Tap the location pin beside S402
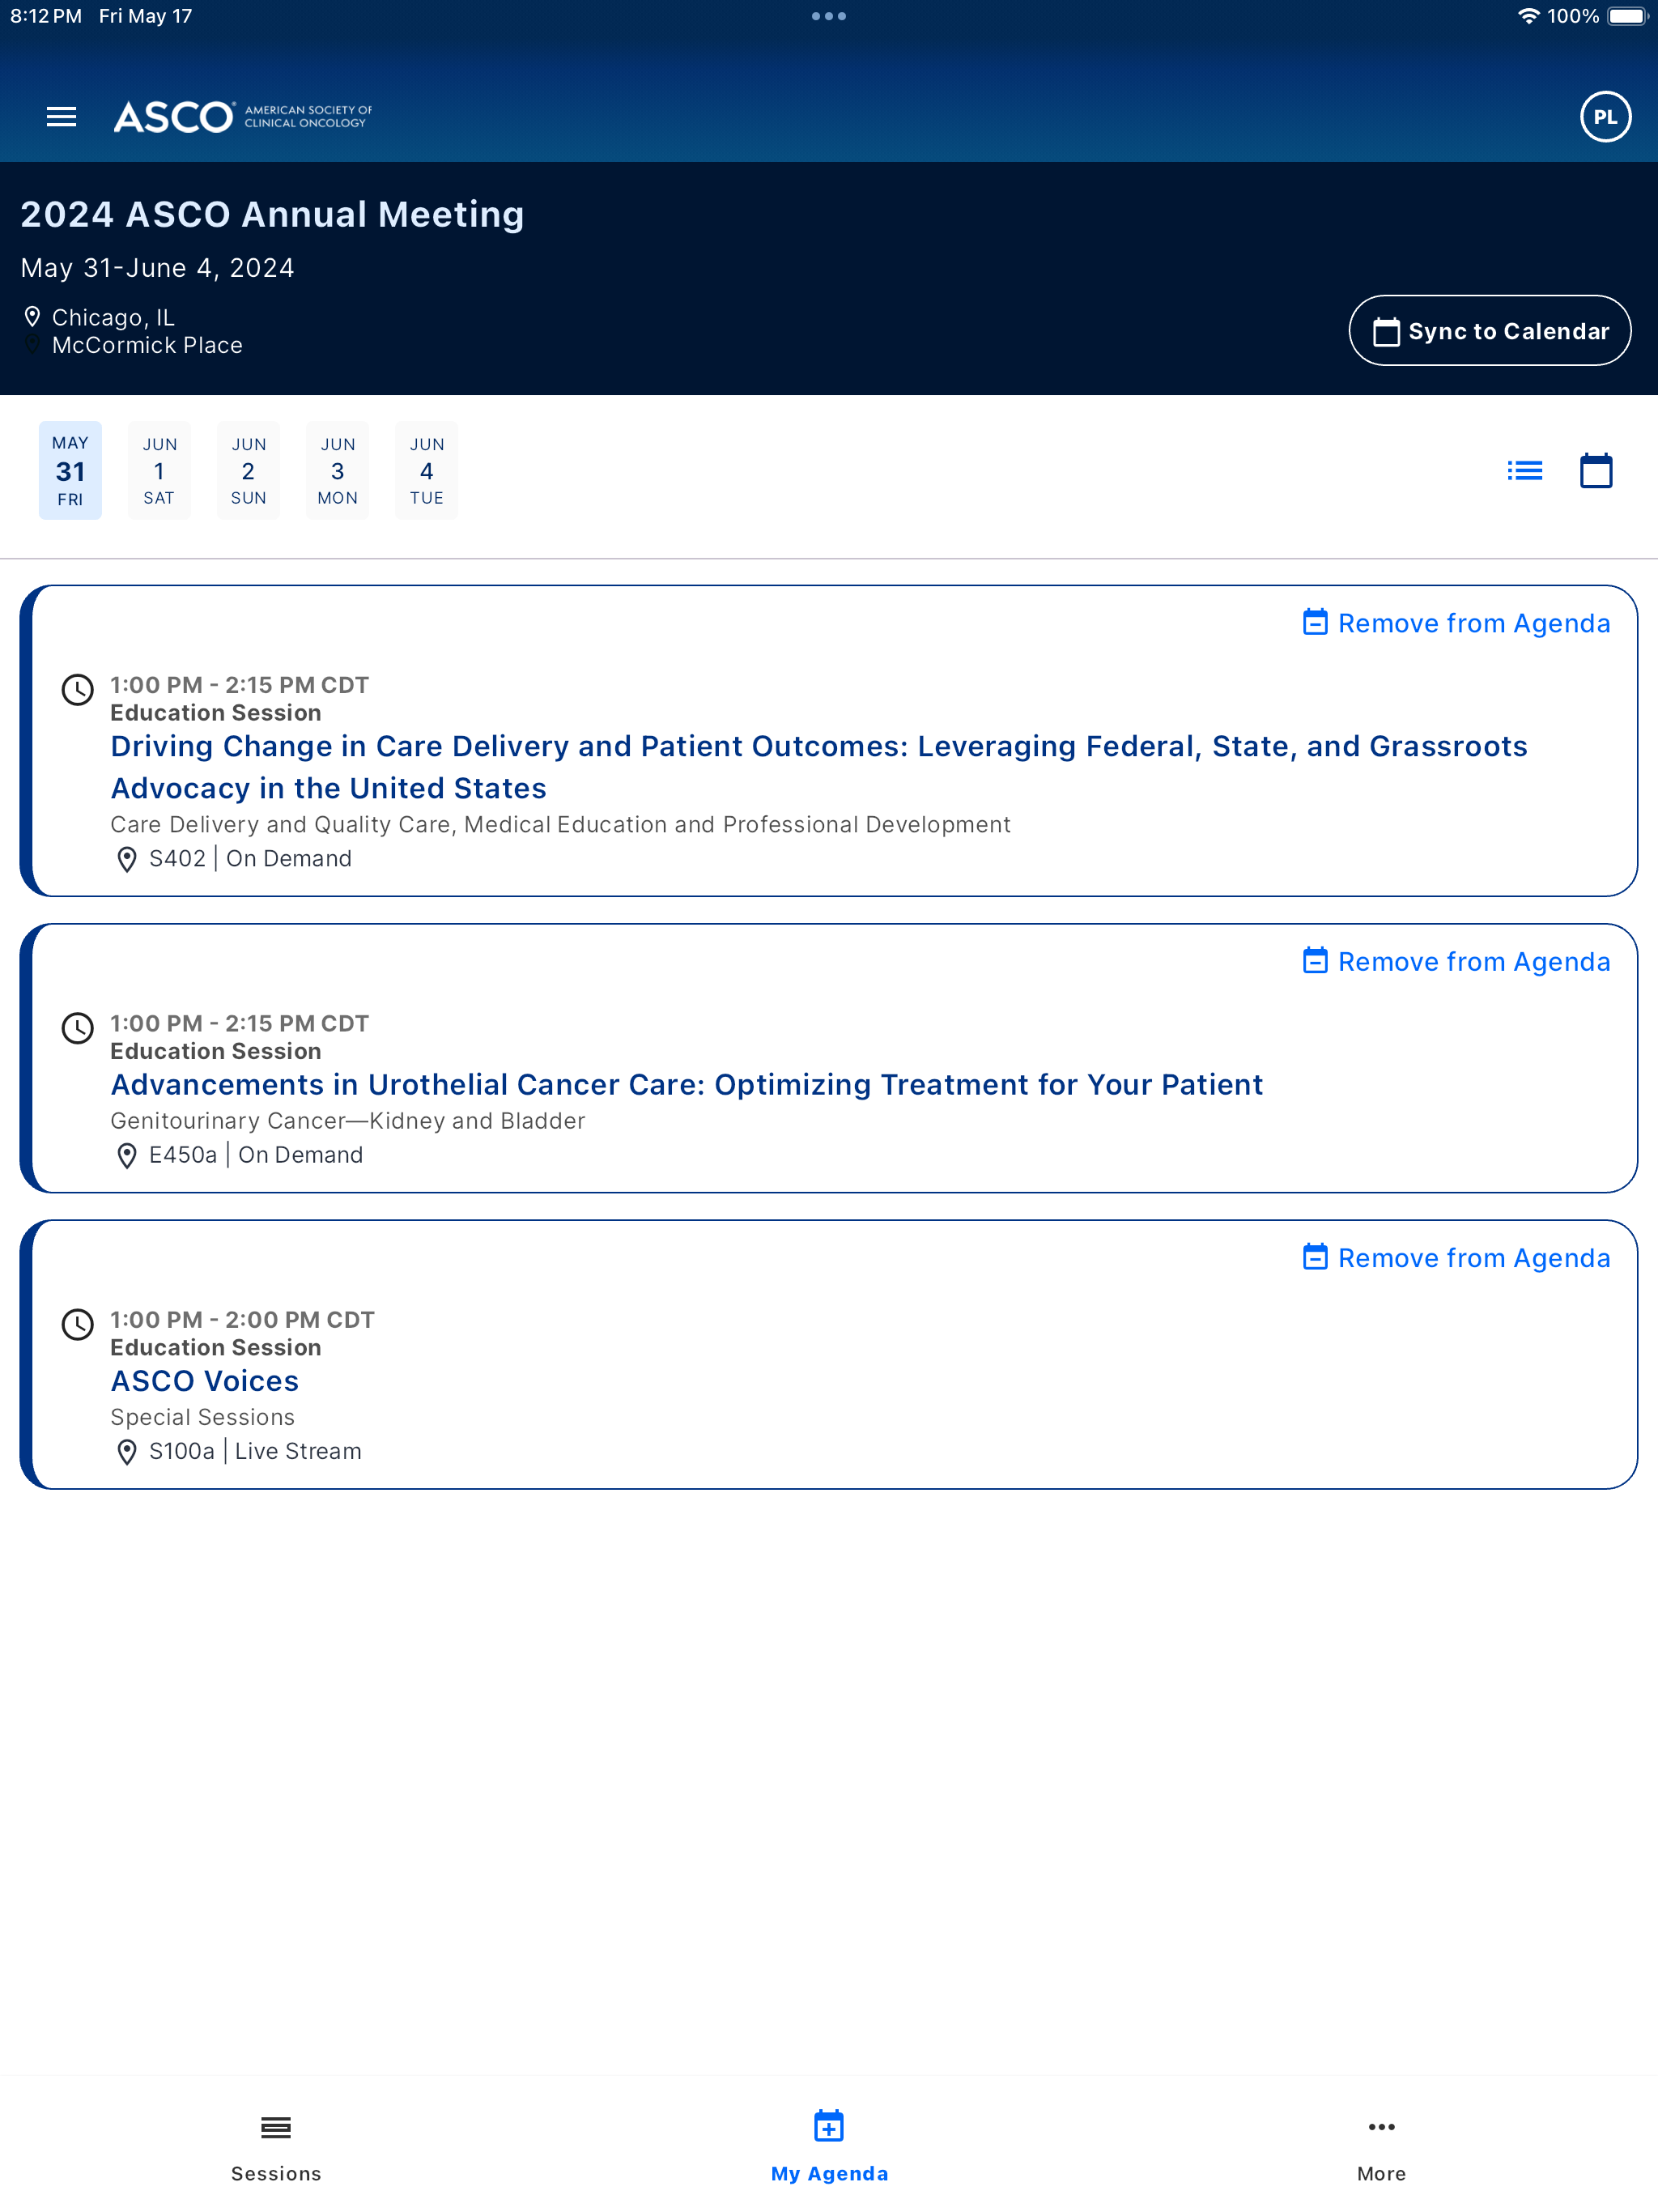Image resolution: width=1658 pixels, height=2212 pixels. coord(126,859)
